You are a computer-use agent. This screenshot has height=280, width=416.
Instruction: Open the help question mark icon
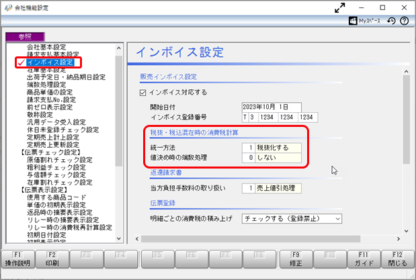(405, 21)
